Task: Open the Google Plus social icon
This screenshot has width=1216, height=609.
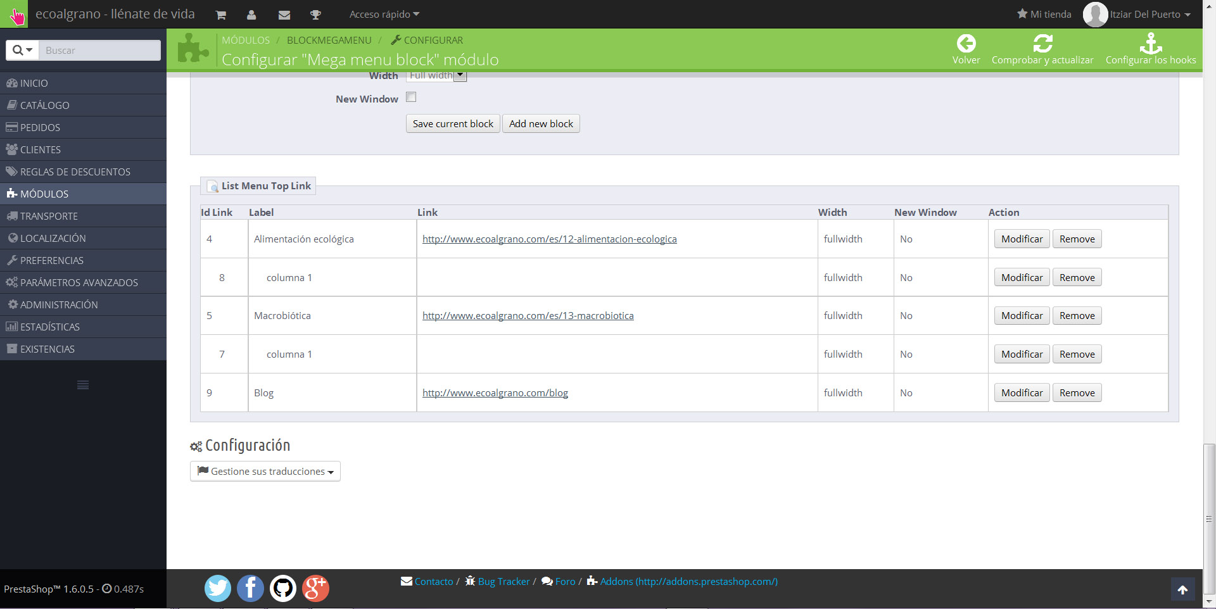Action: pos(315,588)
